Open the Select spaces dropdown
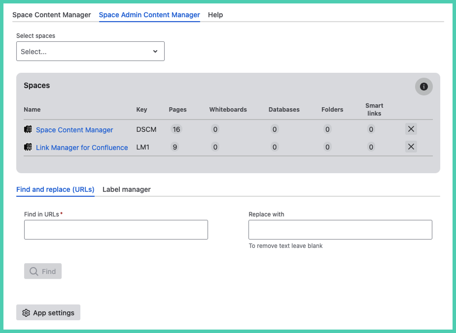Viewport: 456px width, 333px height. pos(90,51)
